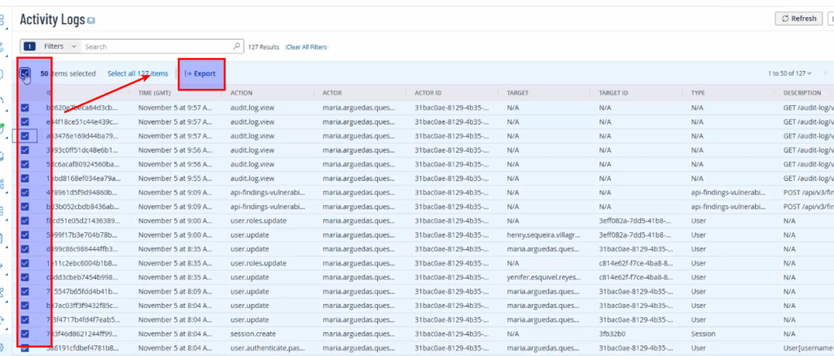
Task: Toggle the select-all header checkbox
Action: coord(25,73)
